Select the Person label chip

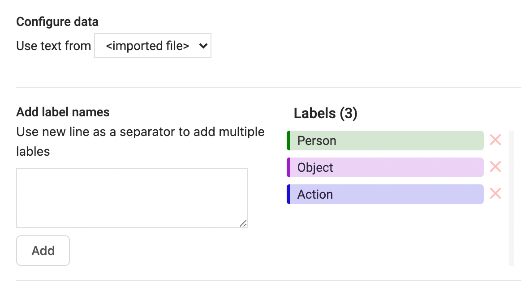pyautogui.click(x=385, y=140)
